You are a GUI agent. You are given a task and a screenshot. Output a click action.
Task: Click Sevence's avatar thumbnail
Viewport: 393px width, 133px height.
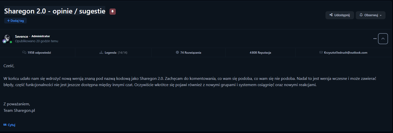(x=7, y=38)
